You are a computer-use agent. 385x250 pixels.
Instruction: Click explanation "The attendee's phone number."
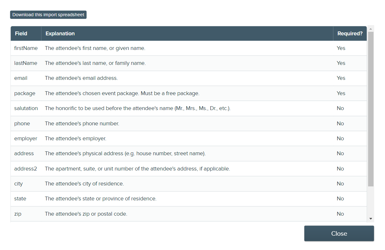(82, 123)
